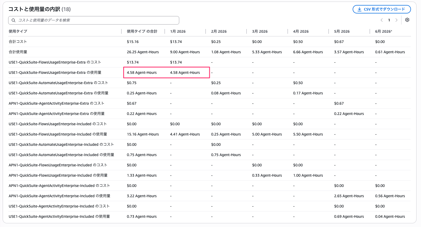Select USE1-QuickSuite-FlowsUsageEnterprise-Extra の使用量 row label

[x=55, y=73]
